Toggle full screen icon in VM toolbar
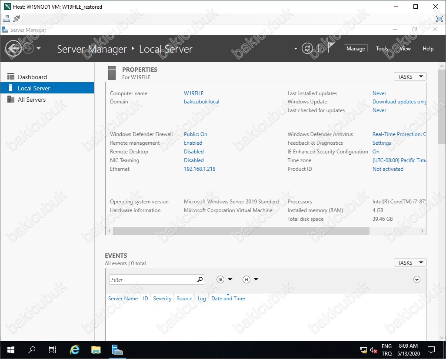Screen dimensions: 446x359 click(x=439, y=19)
